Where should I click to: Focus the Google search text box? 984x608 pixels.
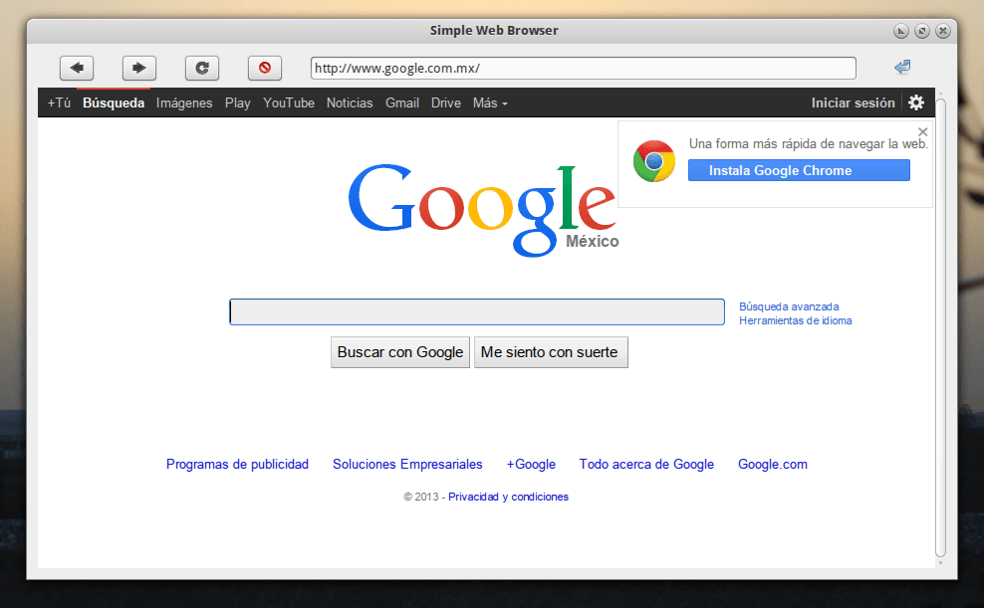[476, 312]
